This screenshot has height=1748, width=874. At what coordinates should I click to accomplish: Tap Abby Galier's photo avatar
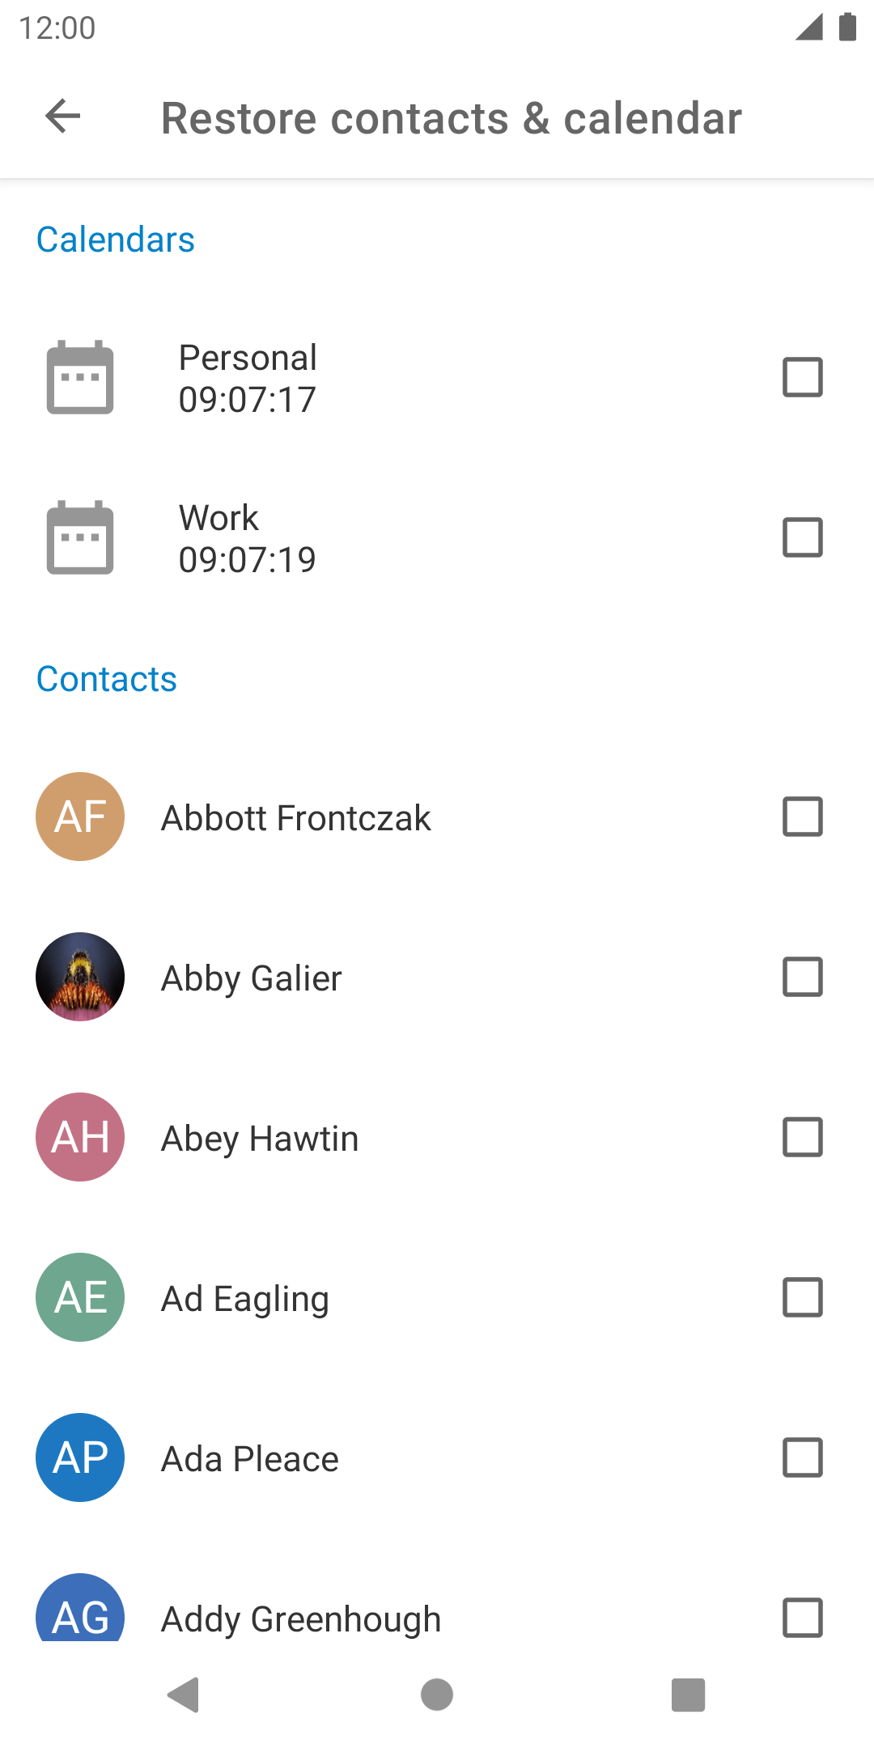[x=80, y=977]
